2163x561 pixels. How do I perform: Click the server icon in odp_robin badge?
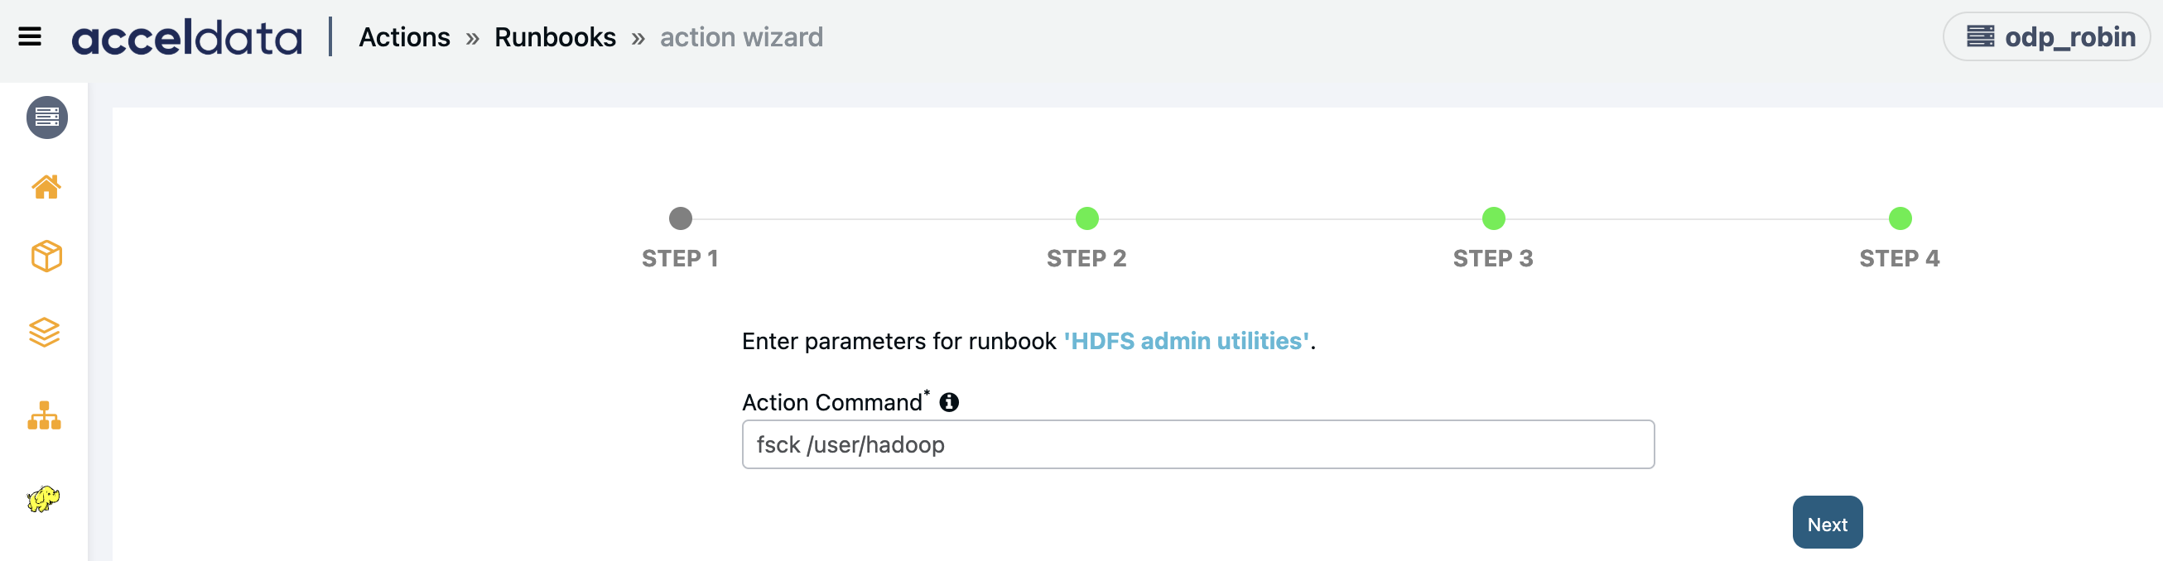[1980, 37]
